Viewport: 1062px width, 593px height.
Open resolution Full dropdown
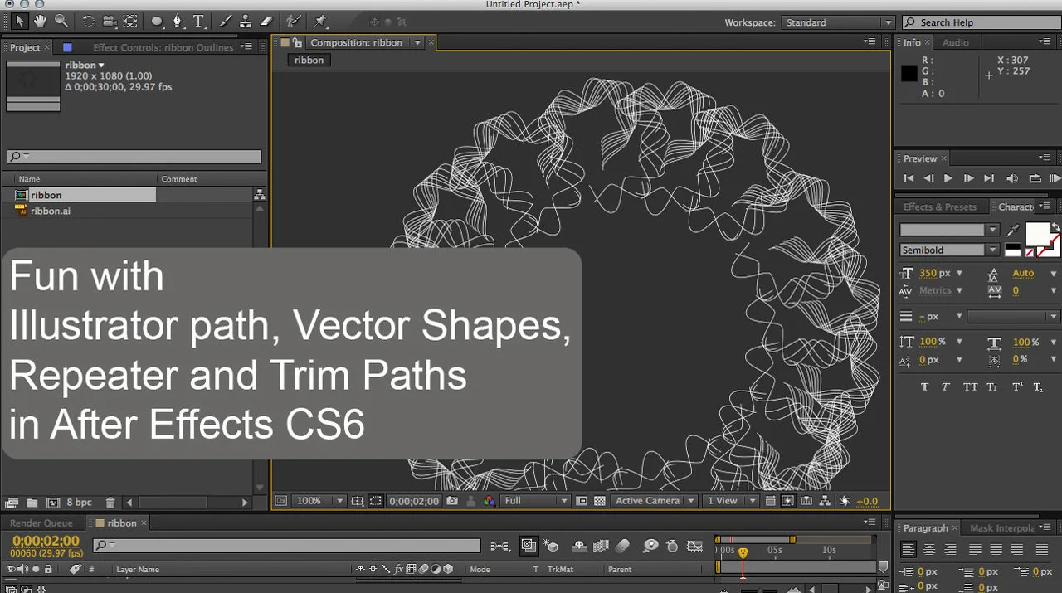point(535,501)
